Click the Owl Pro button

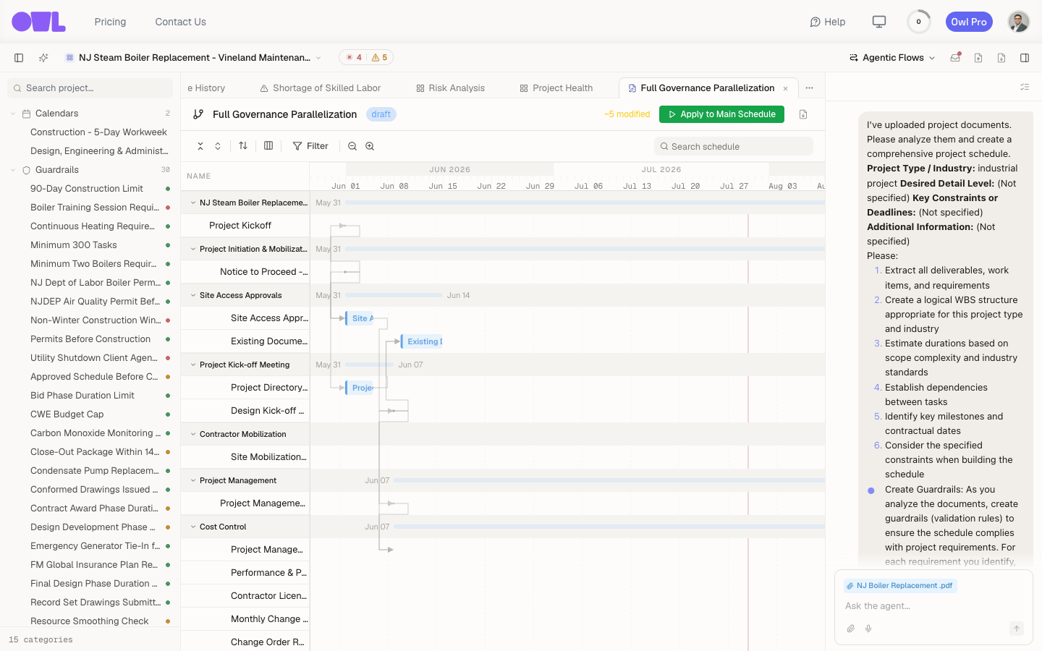point(969,22)
